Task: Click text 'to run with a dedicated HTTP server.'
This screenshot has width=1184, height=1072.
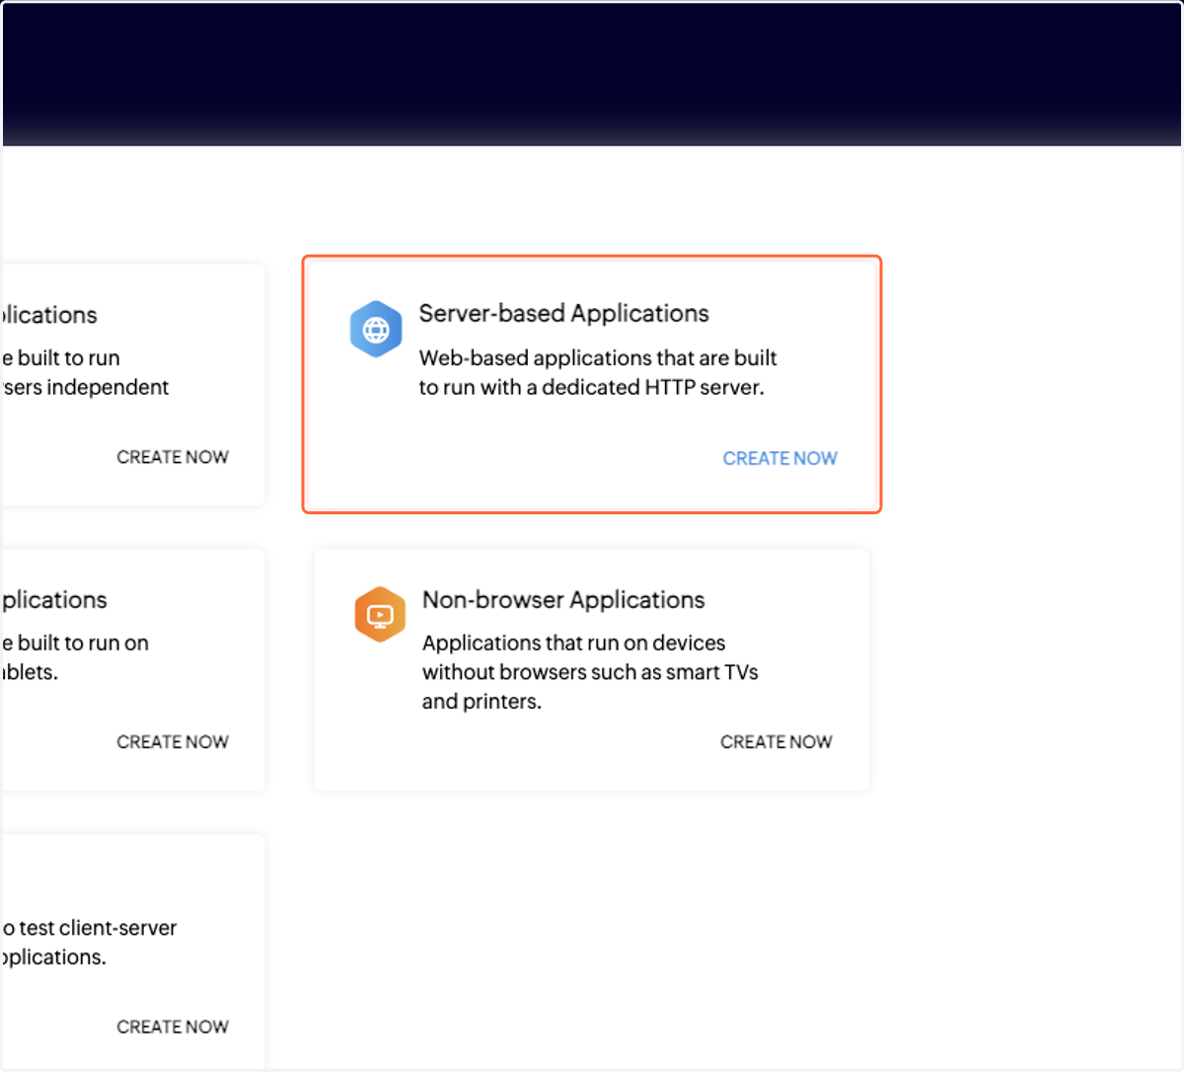Action: [x=591, y=387]
